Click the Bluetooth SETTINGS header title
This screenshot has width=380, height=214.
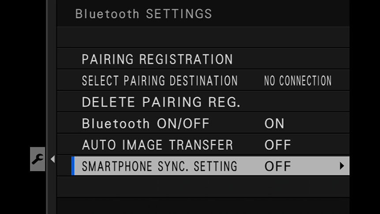pos(143,14)
